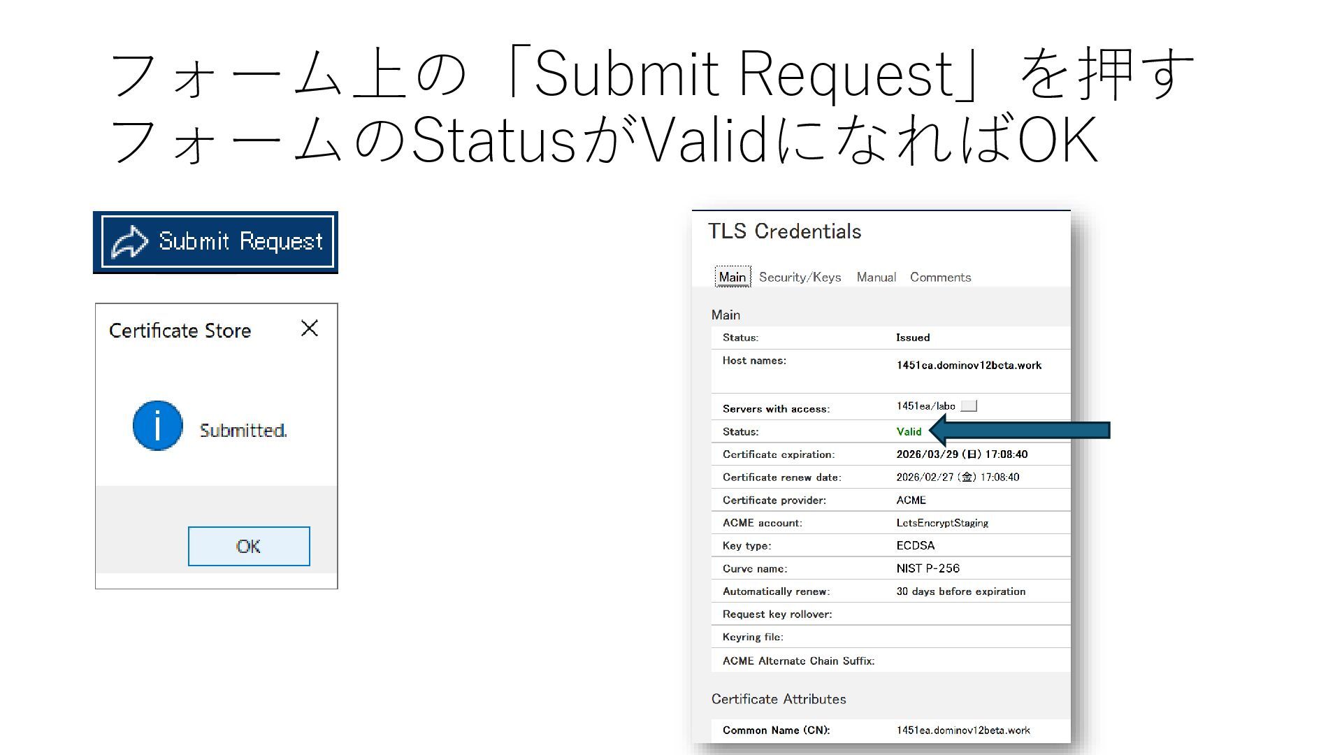Open the Servers with access picker button
The width and height of the screenshot is (1342, 755).
point(969,406)
